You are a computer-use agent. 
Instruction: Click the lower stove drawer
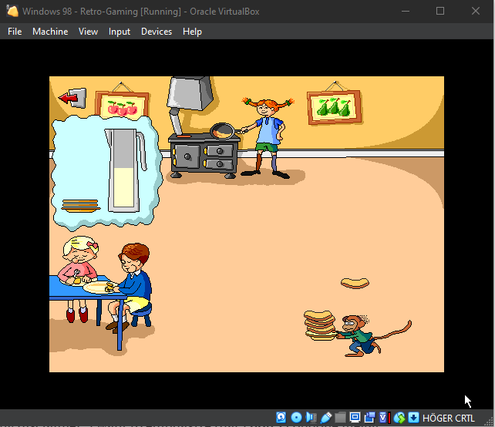220,164
